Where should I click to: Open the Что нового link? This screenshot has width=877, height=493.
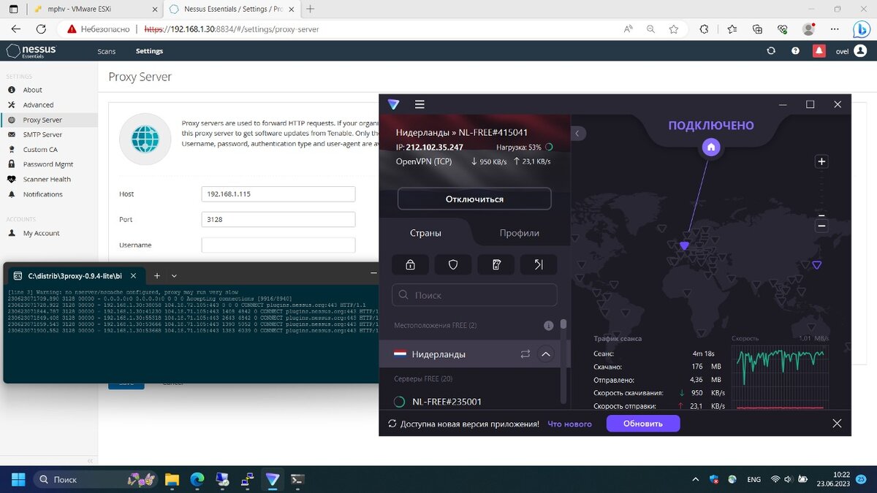(x=570, y=424)
